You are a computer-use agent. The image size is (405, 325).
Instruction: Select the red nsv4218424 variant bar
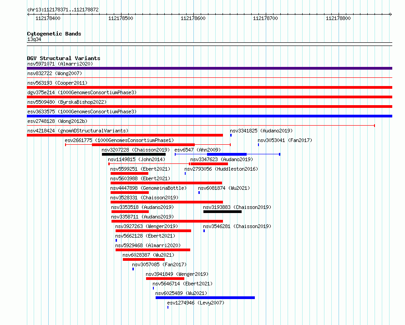(125, 135)
